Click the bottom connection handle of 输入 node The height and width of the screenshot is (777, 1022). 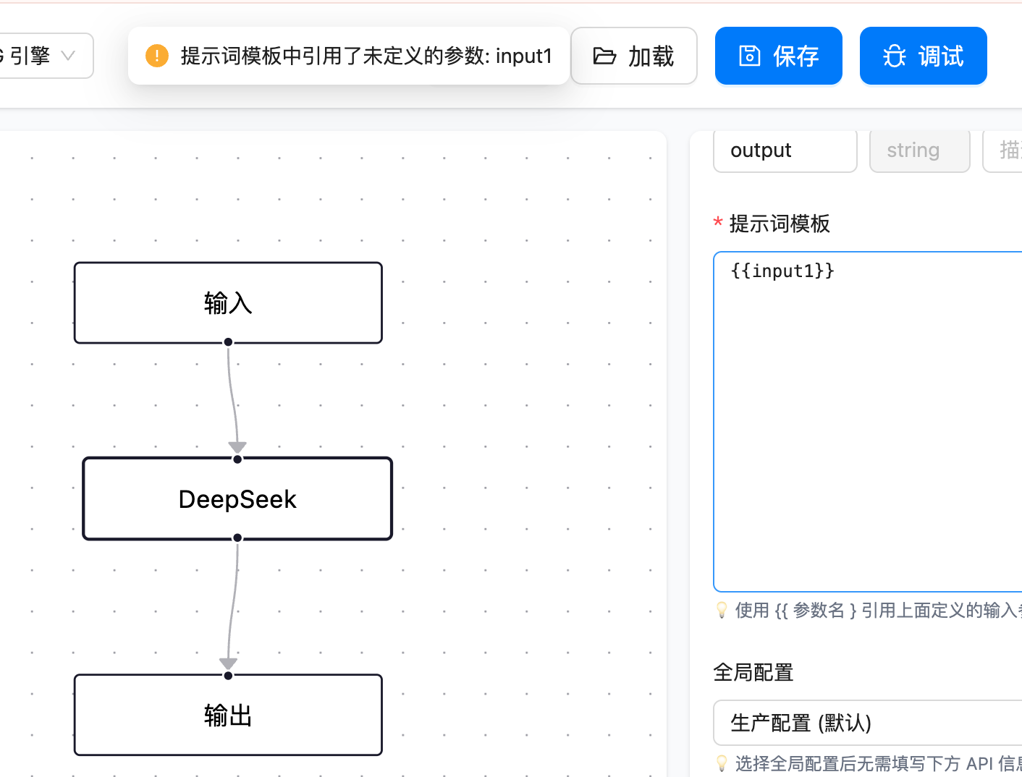click(x=228, y=341)
